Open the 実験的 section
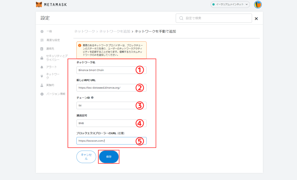297x180 pixels. point(50,85)
